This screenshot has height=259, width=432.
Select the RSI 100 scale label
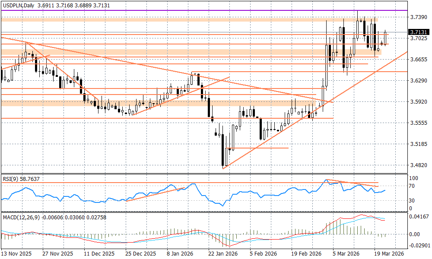click(414, 178)
